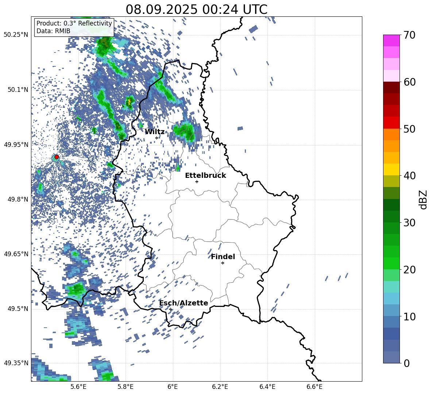Click the 'Findel' city label
Image resolution: width=432 pixels, height=394 pixels.
(x=223, y=257)
